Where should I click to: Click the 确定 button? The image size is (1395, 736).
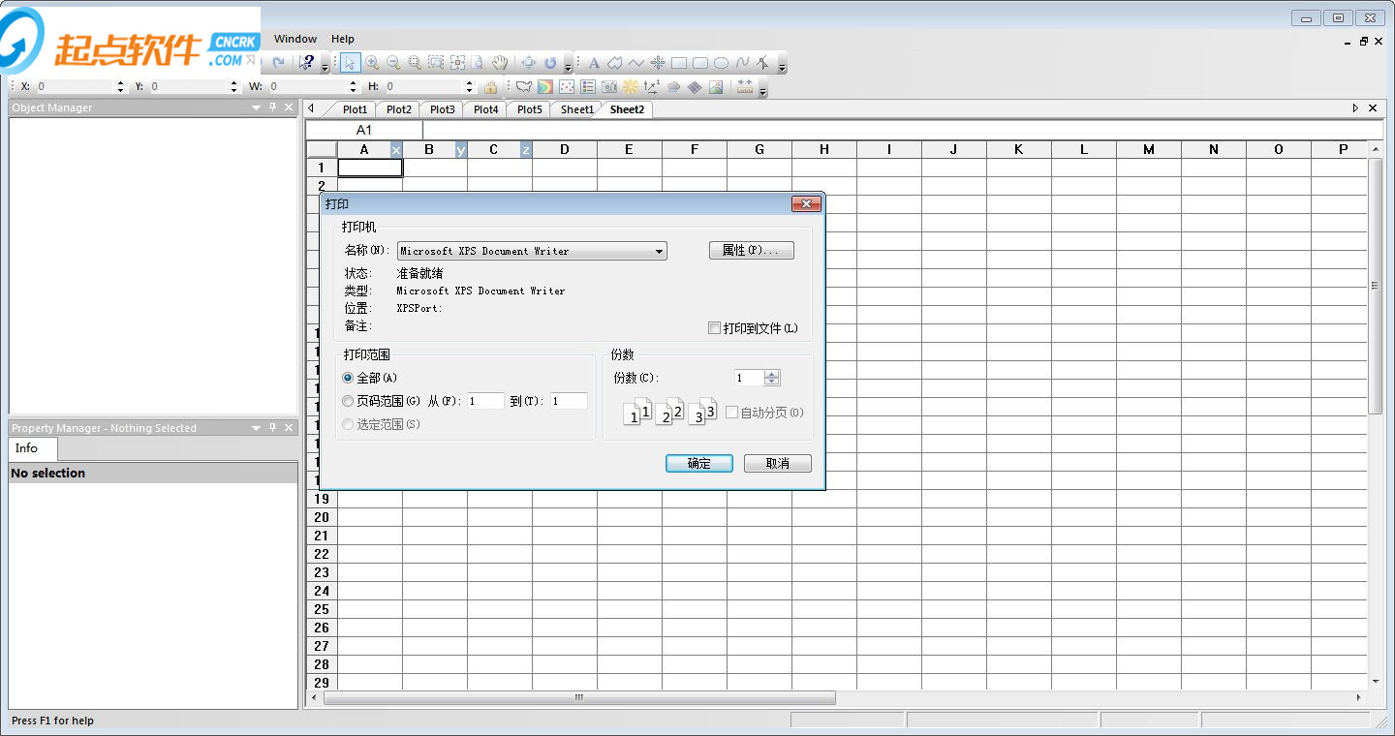[x=698, y=464]
